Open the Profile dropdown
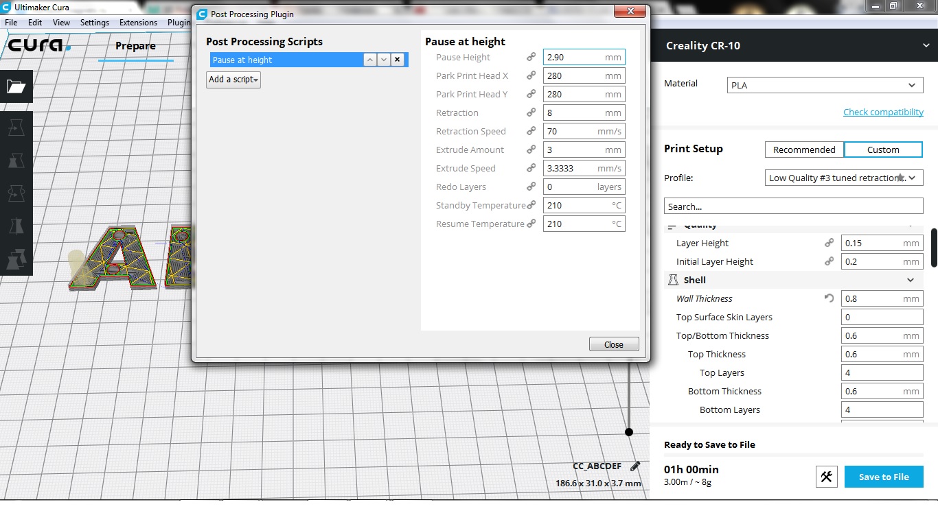938x524 pixels. click(844, 178)
